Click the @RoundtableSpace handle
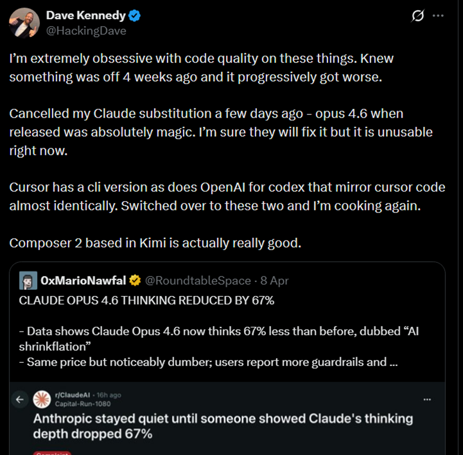The height and width of the screenshot is (455, 463). (197, 281)
